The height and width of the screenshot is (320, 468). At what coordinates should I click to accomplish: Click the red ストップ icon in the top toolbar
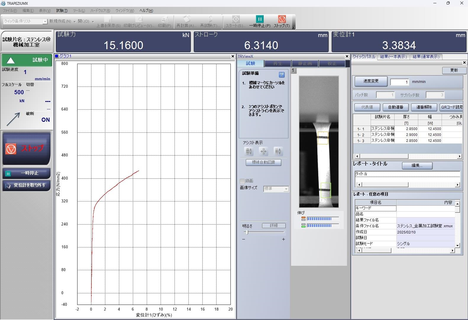[282, 19]
